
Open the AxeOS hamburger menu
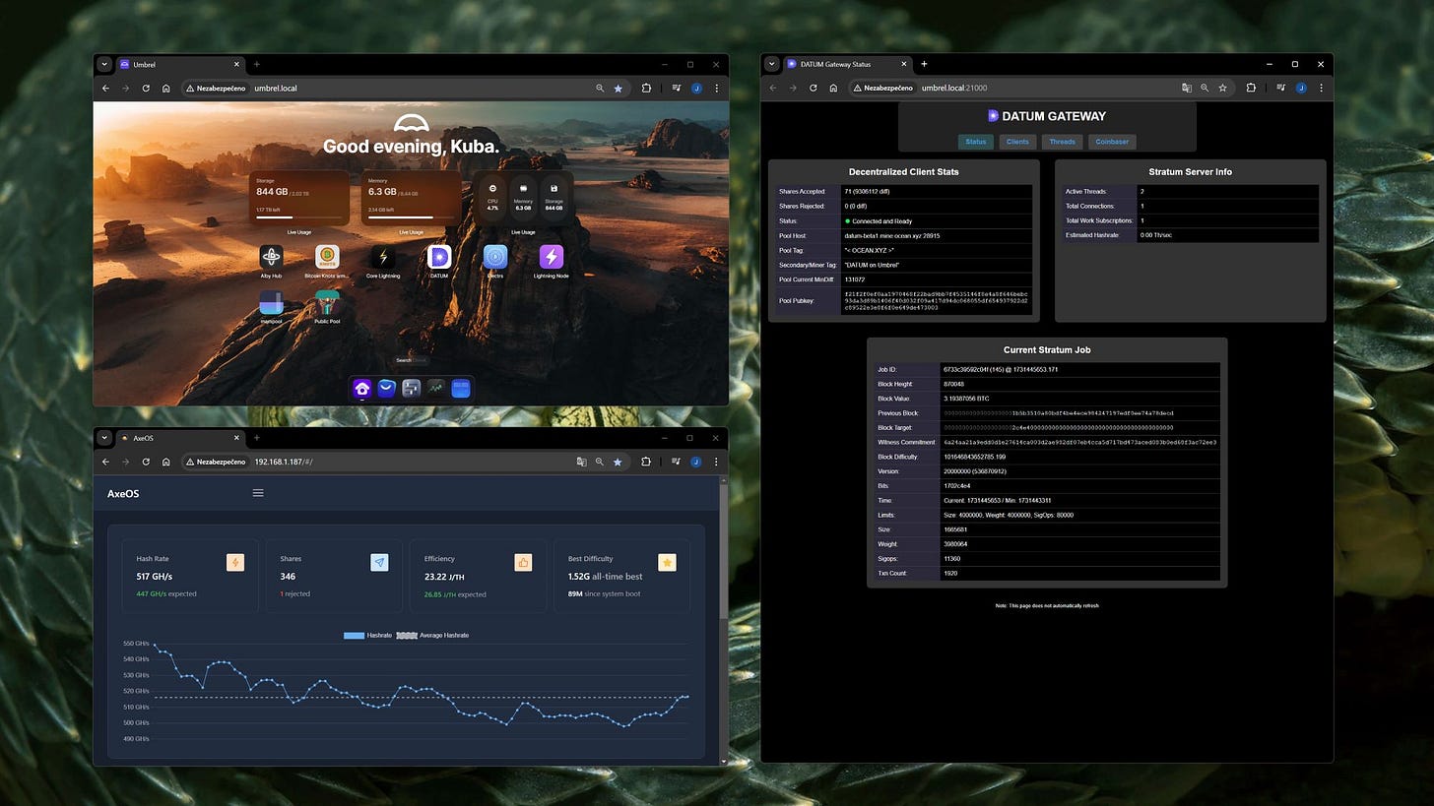click(258, 493)
